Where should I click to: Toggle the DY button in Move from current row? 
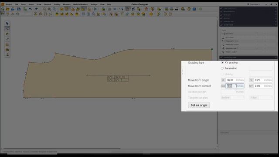pyautogui.click(x=251, y=86)
